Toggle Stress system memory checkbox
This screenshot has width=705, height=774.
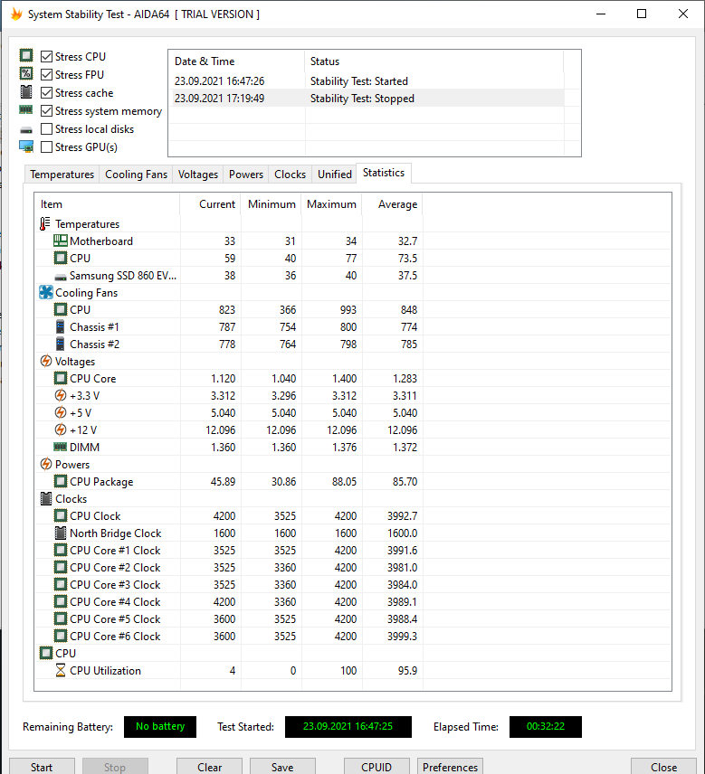[46, 111]
